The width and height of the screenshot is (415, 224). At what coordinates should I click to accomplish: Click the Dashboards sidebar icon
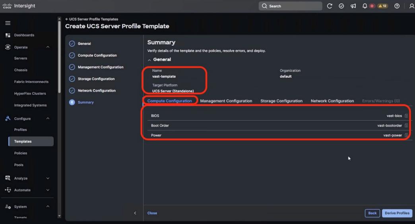[8, 35]
